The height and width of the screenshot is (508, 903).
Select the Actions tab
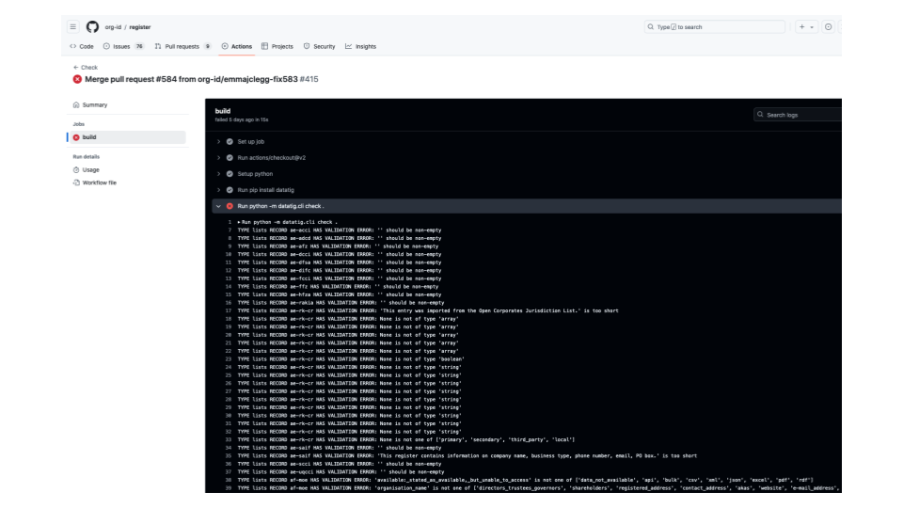pyautogui.click(x=237, y=47)
